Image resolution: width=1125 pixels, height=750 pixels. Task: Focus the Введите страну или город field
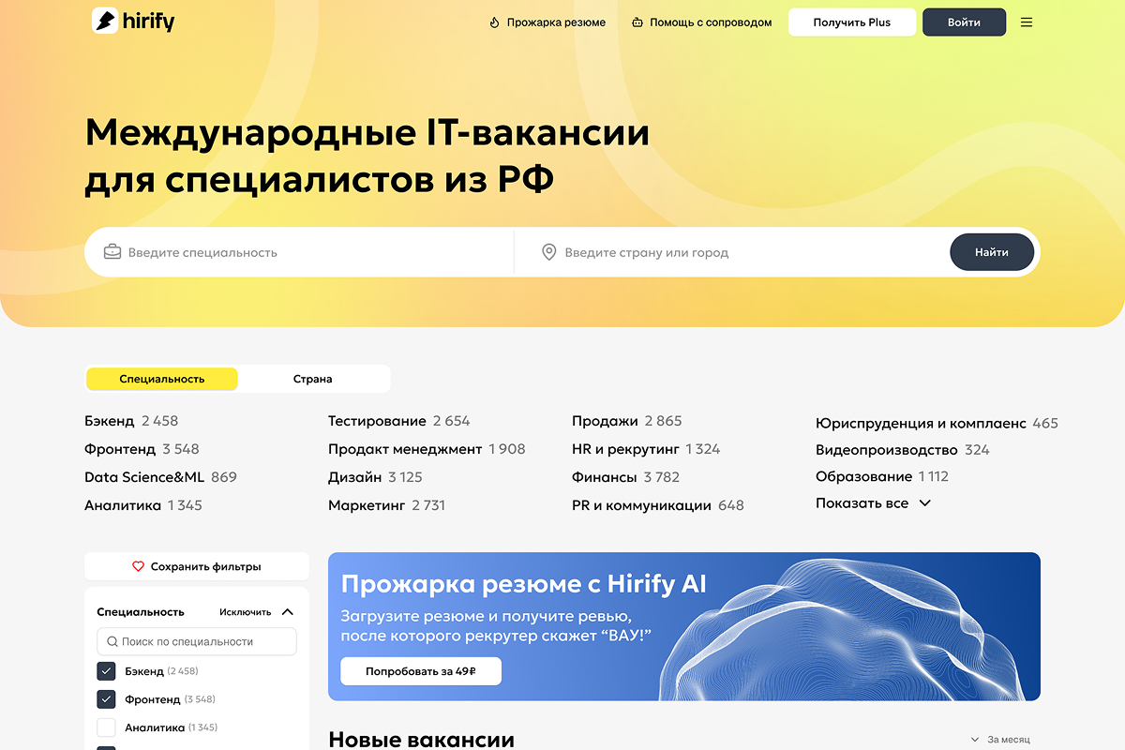(731, 252)
